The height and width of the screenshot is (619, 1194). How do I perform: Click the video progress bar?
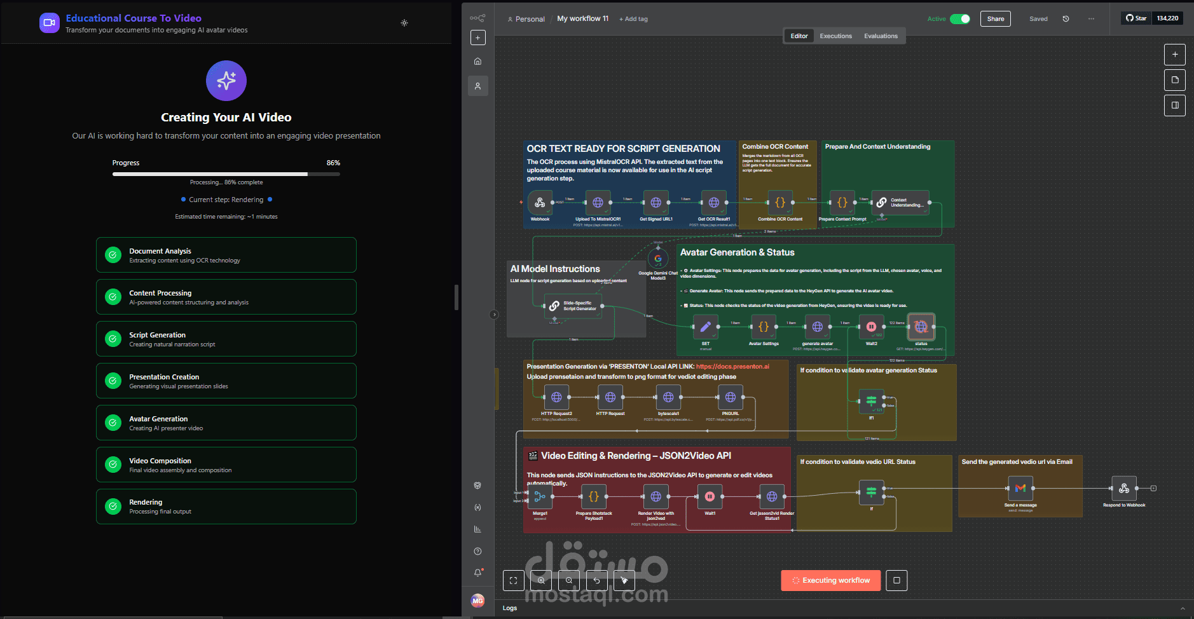pos(226,174)
